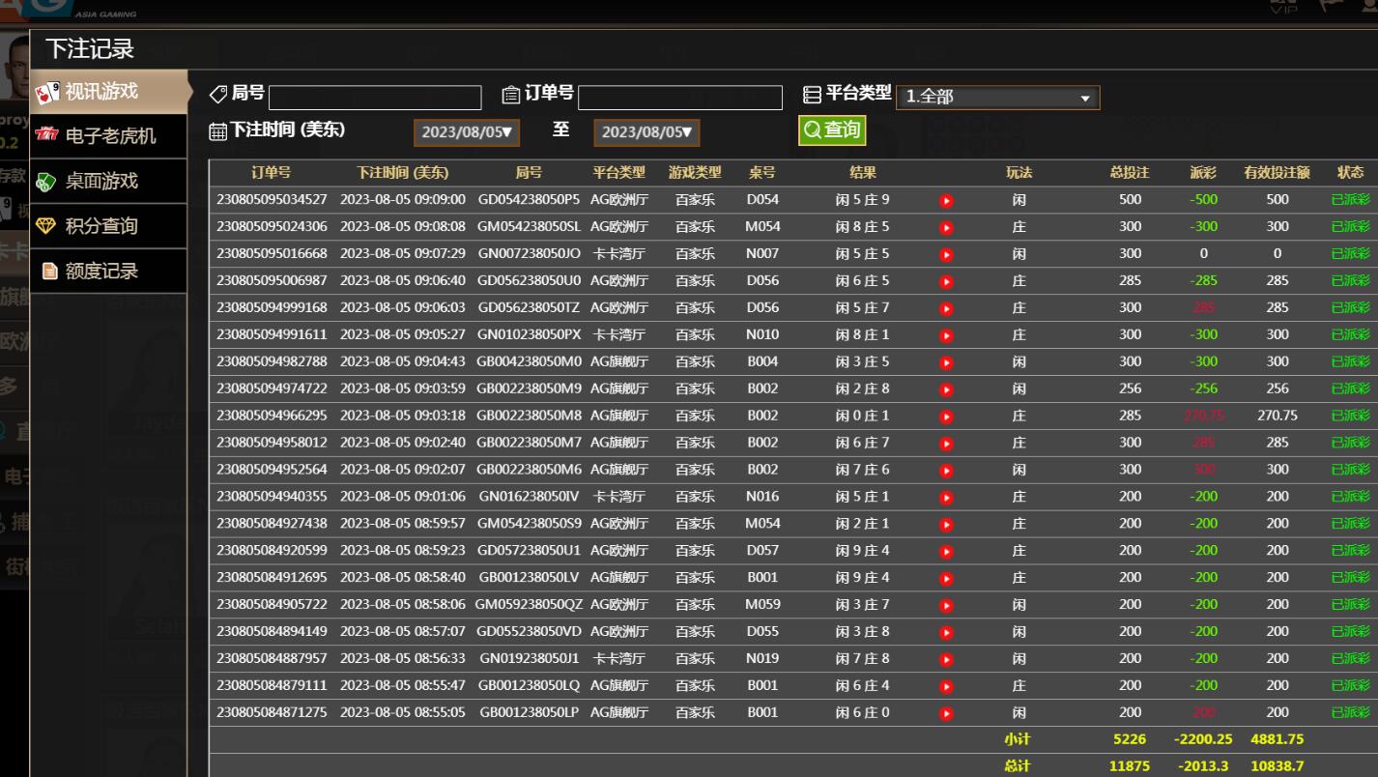The height and width of the screenshot is (777, 1378).
Task: Play video replay for order 230805084887957
Action: click(x=947, y=659)
